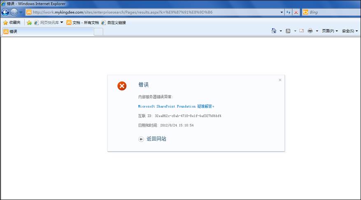361x200 pixels.
Task: Open the 收藏夹 favorites button
Action: [12, 23]
